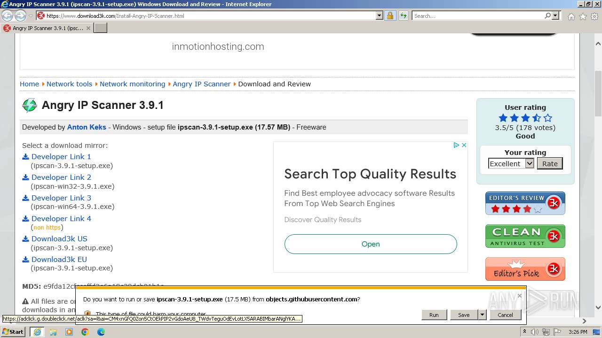
Task: Open Edge from taskbar
Action: 101,332
